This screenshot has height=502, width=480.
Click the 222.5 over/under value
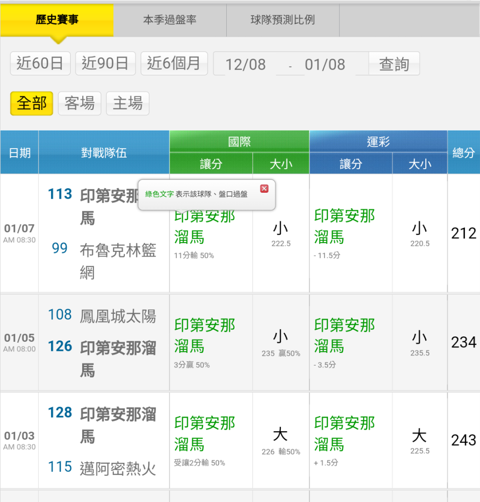281,243
